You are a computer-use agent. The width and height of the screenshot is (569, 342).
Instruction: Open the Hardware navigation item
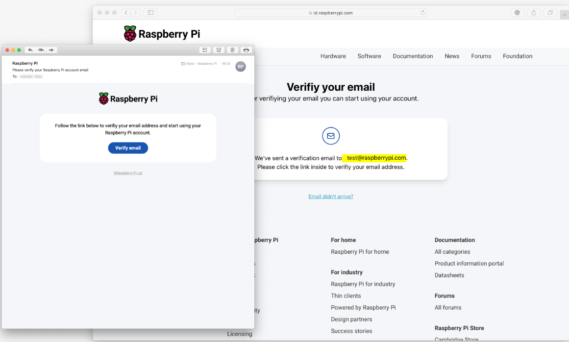[x=333, y=56]
